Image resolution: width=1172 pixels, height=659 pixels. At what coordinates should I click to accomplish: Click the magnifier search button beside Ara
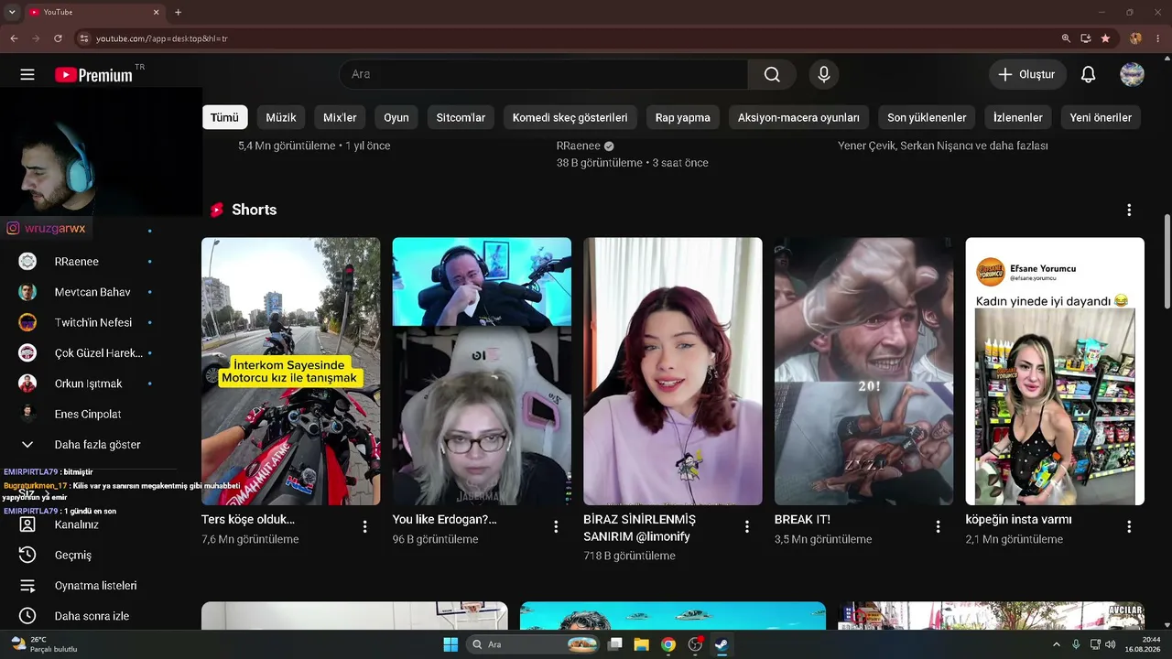[772, 74]
